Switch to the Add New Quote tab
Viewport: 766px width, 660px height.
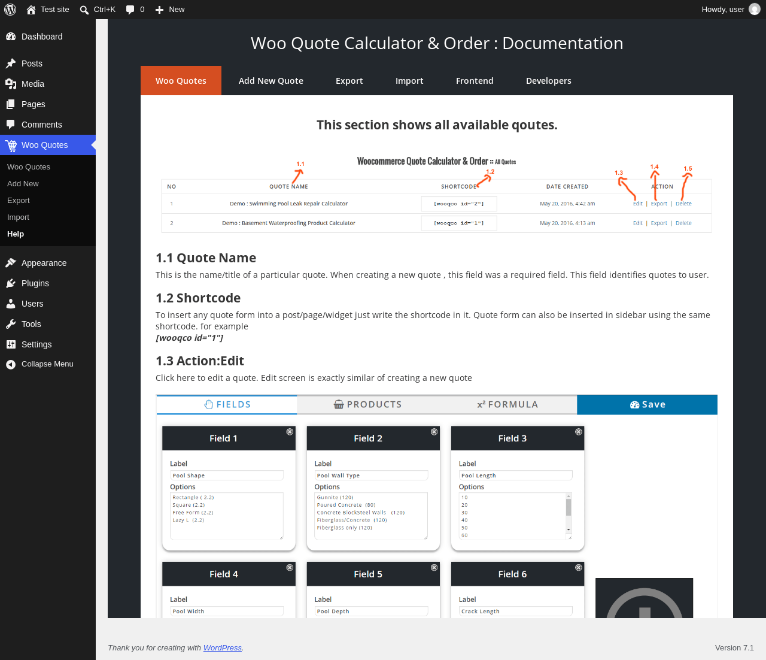point(271,81)
